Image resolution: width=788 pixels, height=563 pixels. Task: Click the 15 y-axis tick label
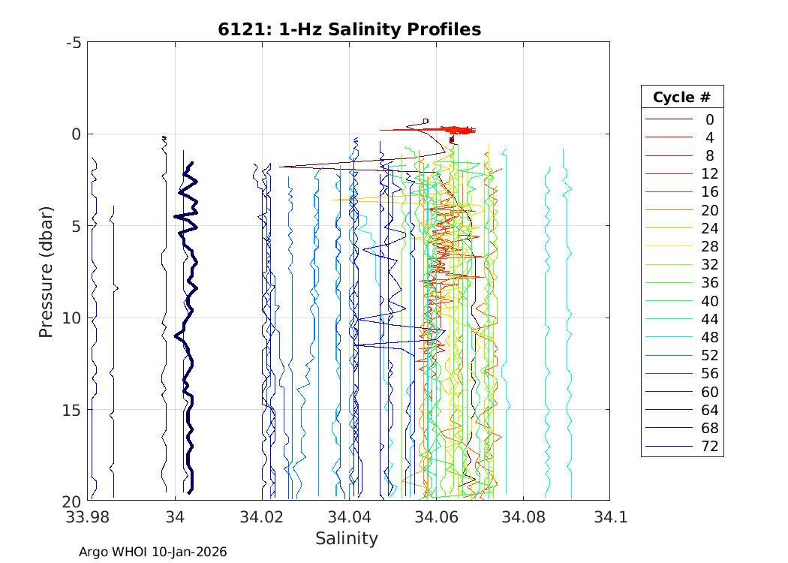point(73,410)
